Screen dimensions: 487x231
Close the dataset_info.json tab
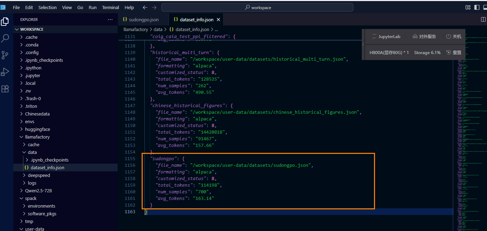[218, 20]
